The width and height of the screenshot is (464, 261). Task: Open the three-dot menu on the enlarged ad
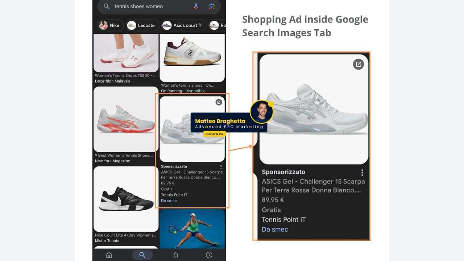click(362, 173)
